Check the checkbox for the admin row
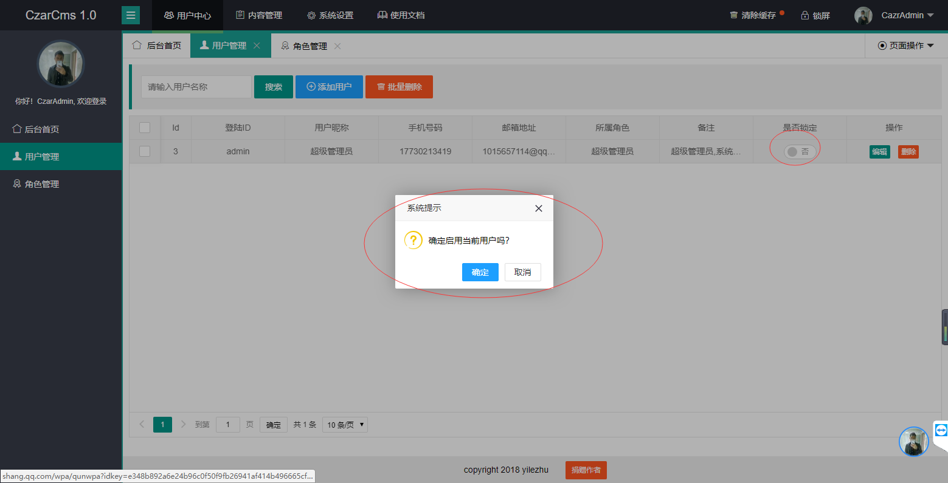 (x=145, y=151)
